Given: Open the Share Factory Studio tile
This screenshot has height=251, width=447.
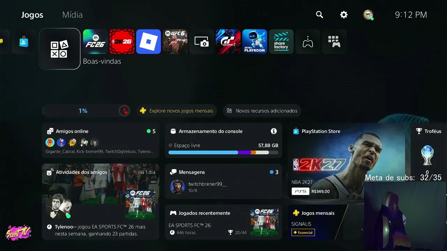Looking at the screenshot, I should coord(281,41).
